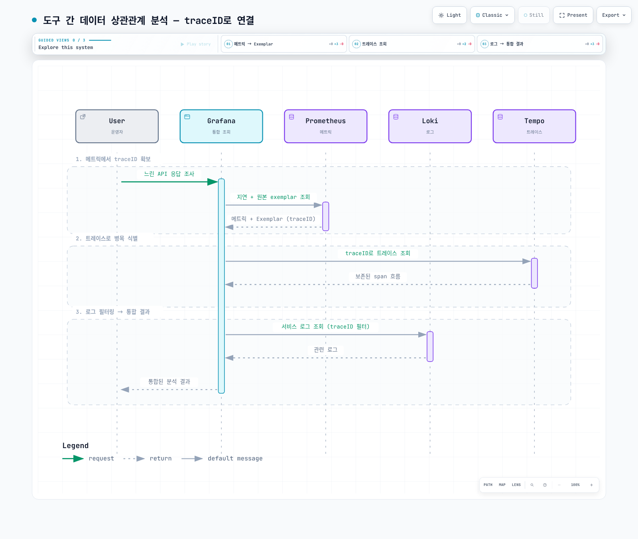Click the Prometheus activation bar

325,216
